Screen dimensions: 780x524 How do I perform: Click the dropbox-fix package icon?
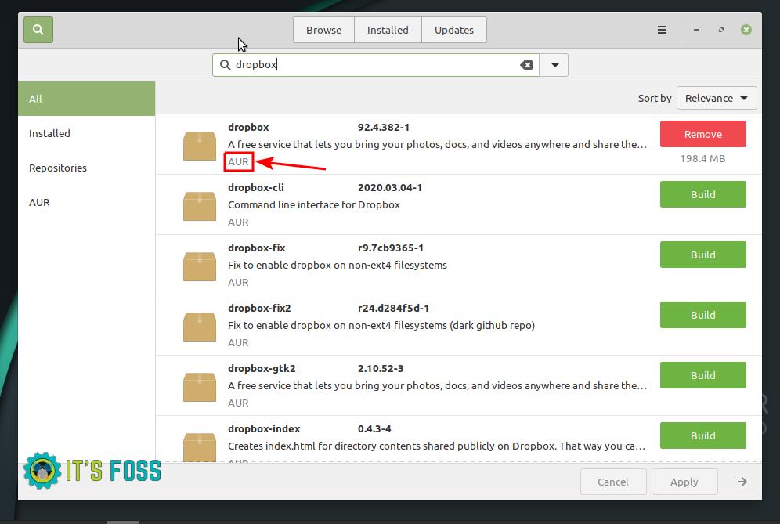[200, 266]
